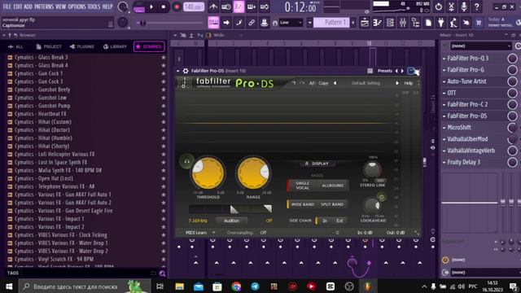Select Single Vocal mode in Pro-DS
The width and height of the screenshot is (521, 293).
pos(302,186)
